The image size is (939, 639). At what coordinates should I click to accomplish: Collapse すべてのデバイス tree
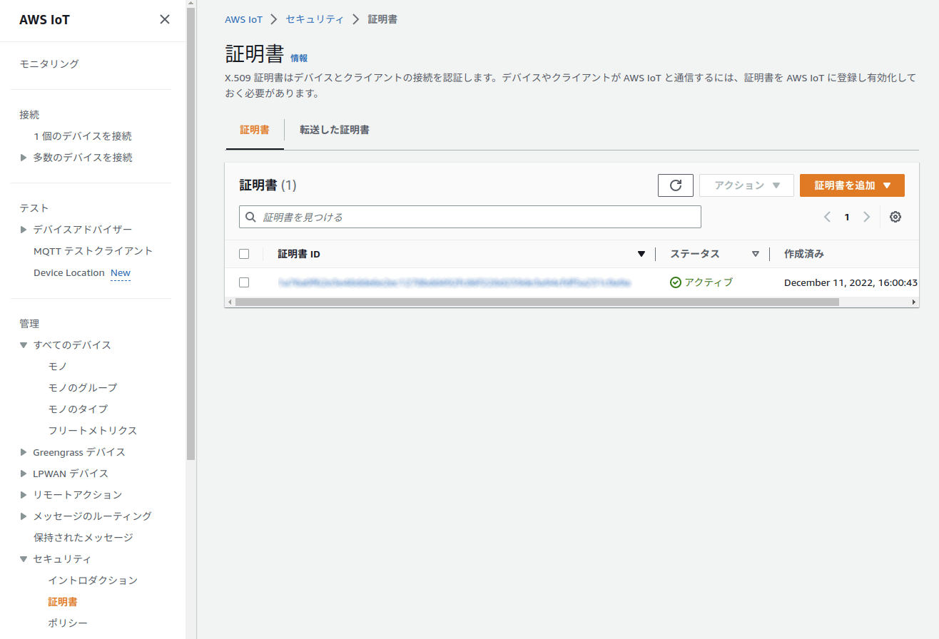tap(24, 345)
